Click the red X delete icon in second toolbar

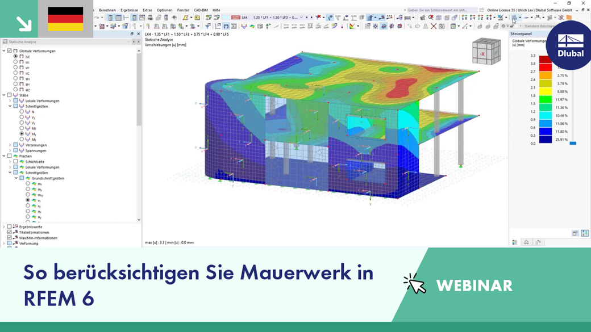coord(434,26)
